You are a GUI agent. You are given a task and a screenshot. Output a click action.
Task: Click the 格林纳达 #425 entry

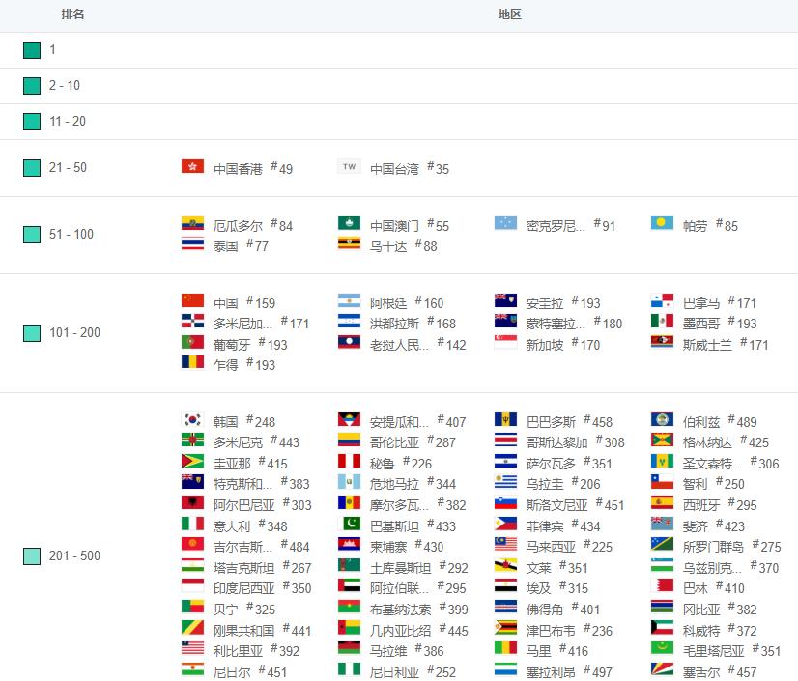[710, 440]
